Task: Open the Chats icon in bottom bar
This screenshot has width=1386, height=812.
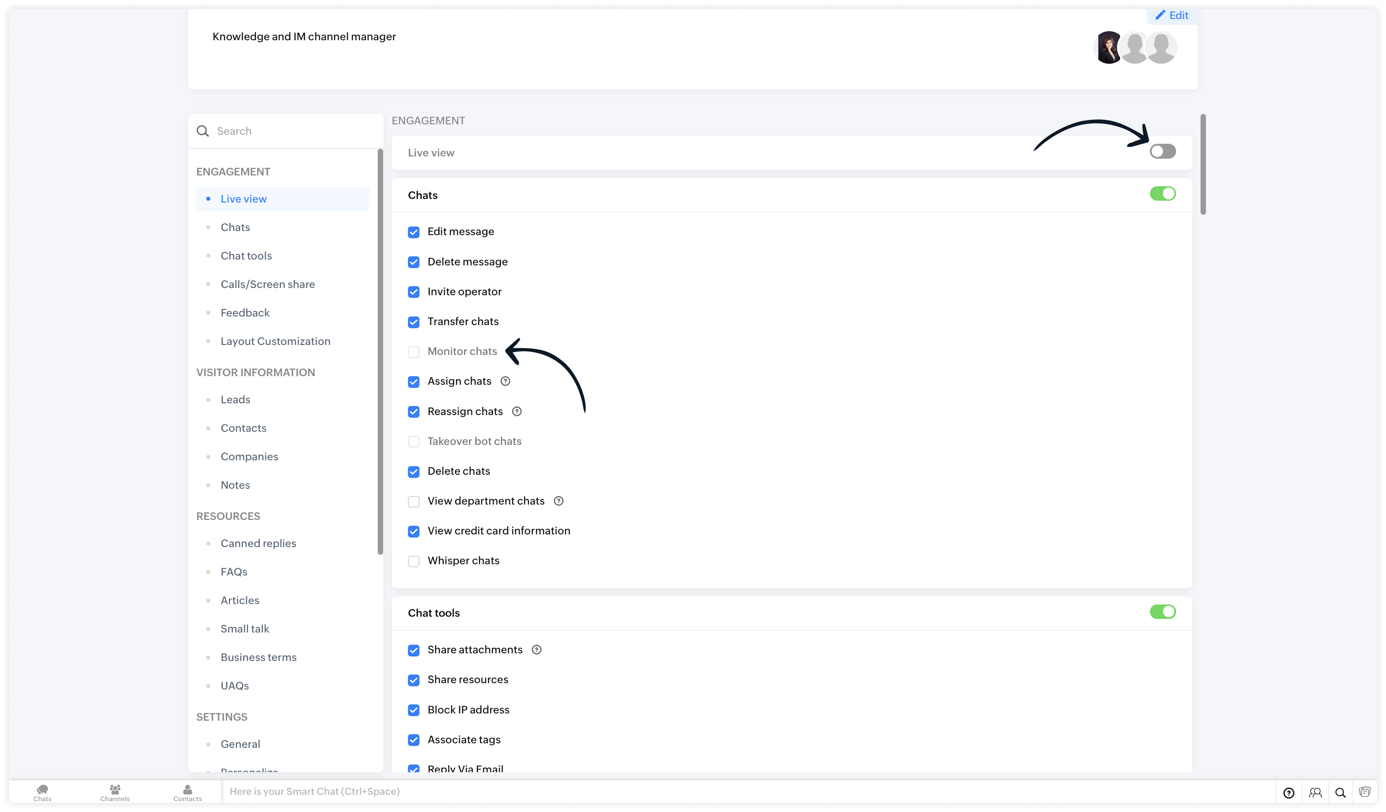Action: 43,792
